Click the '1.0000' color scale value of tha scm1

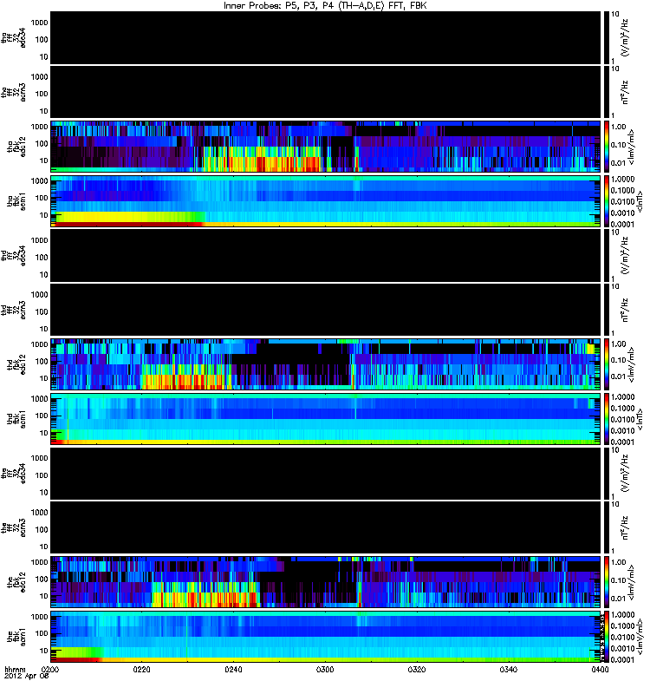[x=622, y=179]
